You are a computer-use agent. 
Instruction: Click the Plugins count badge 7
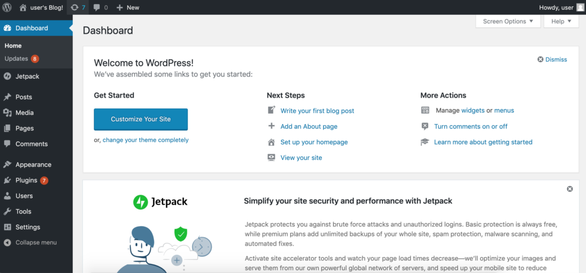pos(44,180)
